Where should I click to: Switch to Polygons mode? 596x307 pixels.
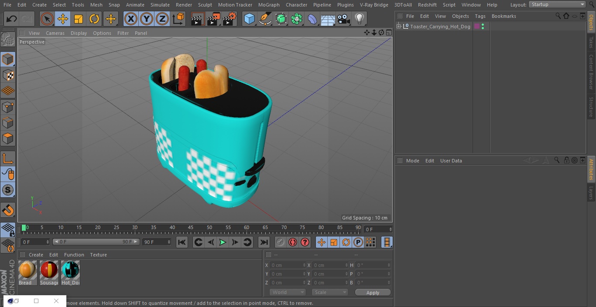(8, 138)
